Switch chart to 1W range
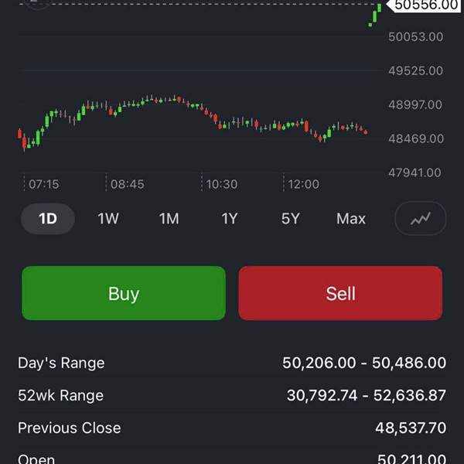Screen dimensions: 464x464 108,219
